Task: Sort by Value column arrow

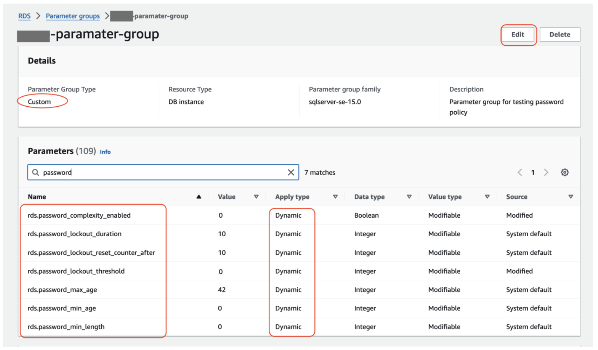Action: pyautogui.click(x=256, y=197)
